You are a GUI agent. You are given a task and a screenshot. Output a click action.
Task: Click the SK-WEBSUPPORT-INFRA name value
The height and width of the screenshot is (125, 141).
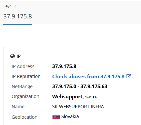pos(78,107)
